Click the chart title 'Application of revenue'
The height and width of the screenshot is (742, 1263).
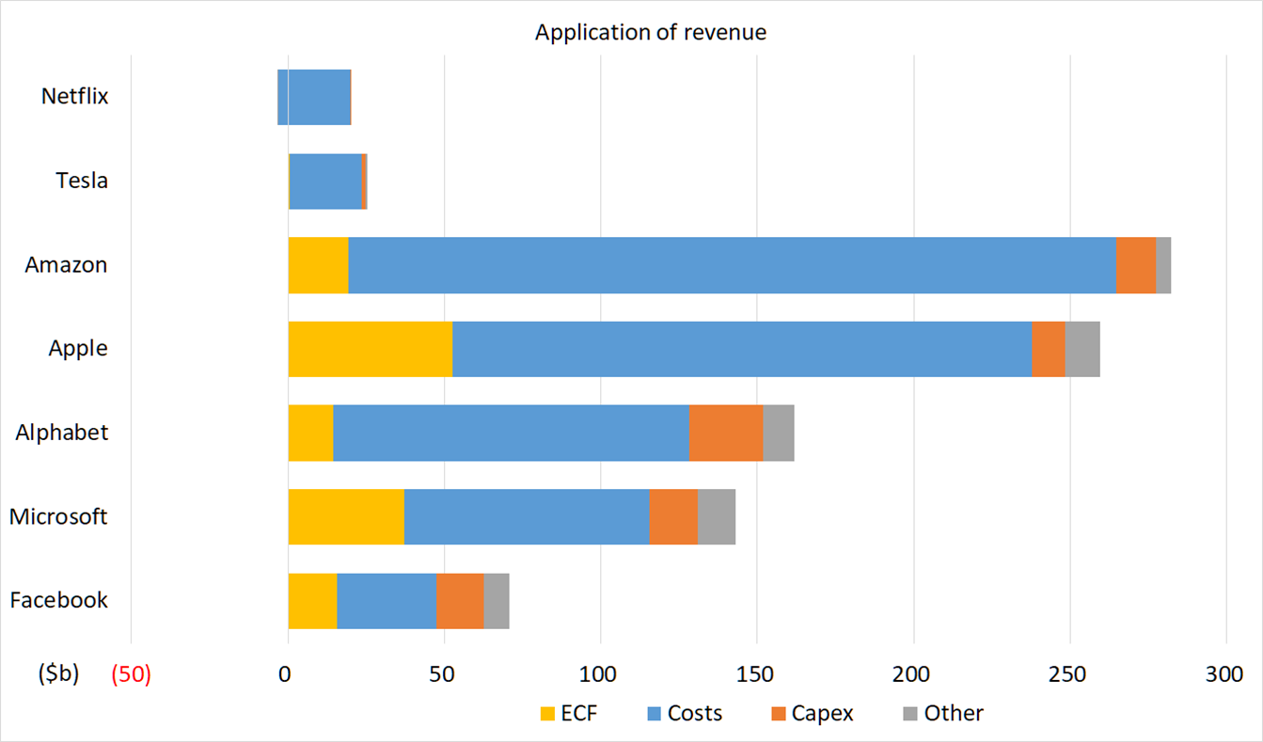click(651, 33)
